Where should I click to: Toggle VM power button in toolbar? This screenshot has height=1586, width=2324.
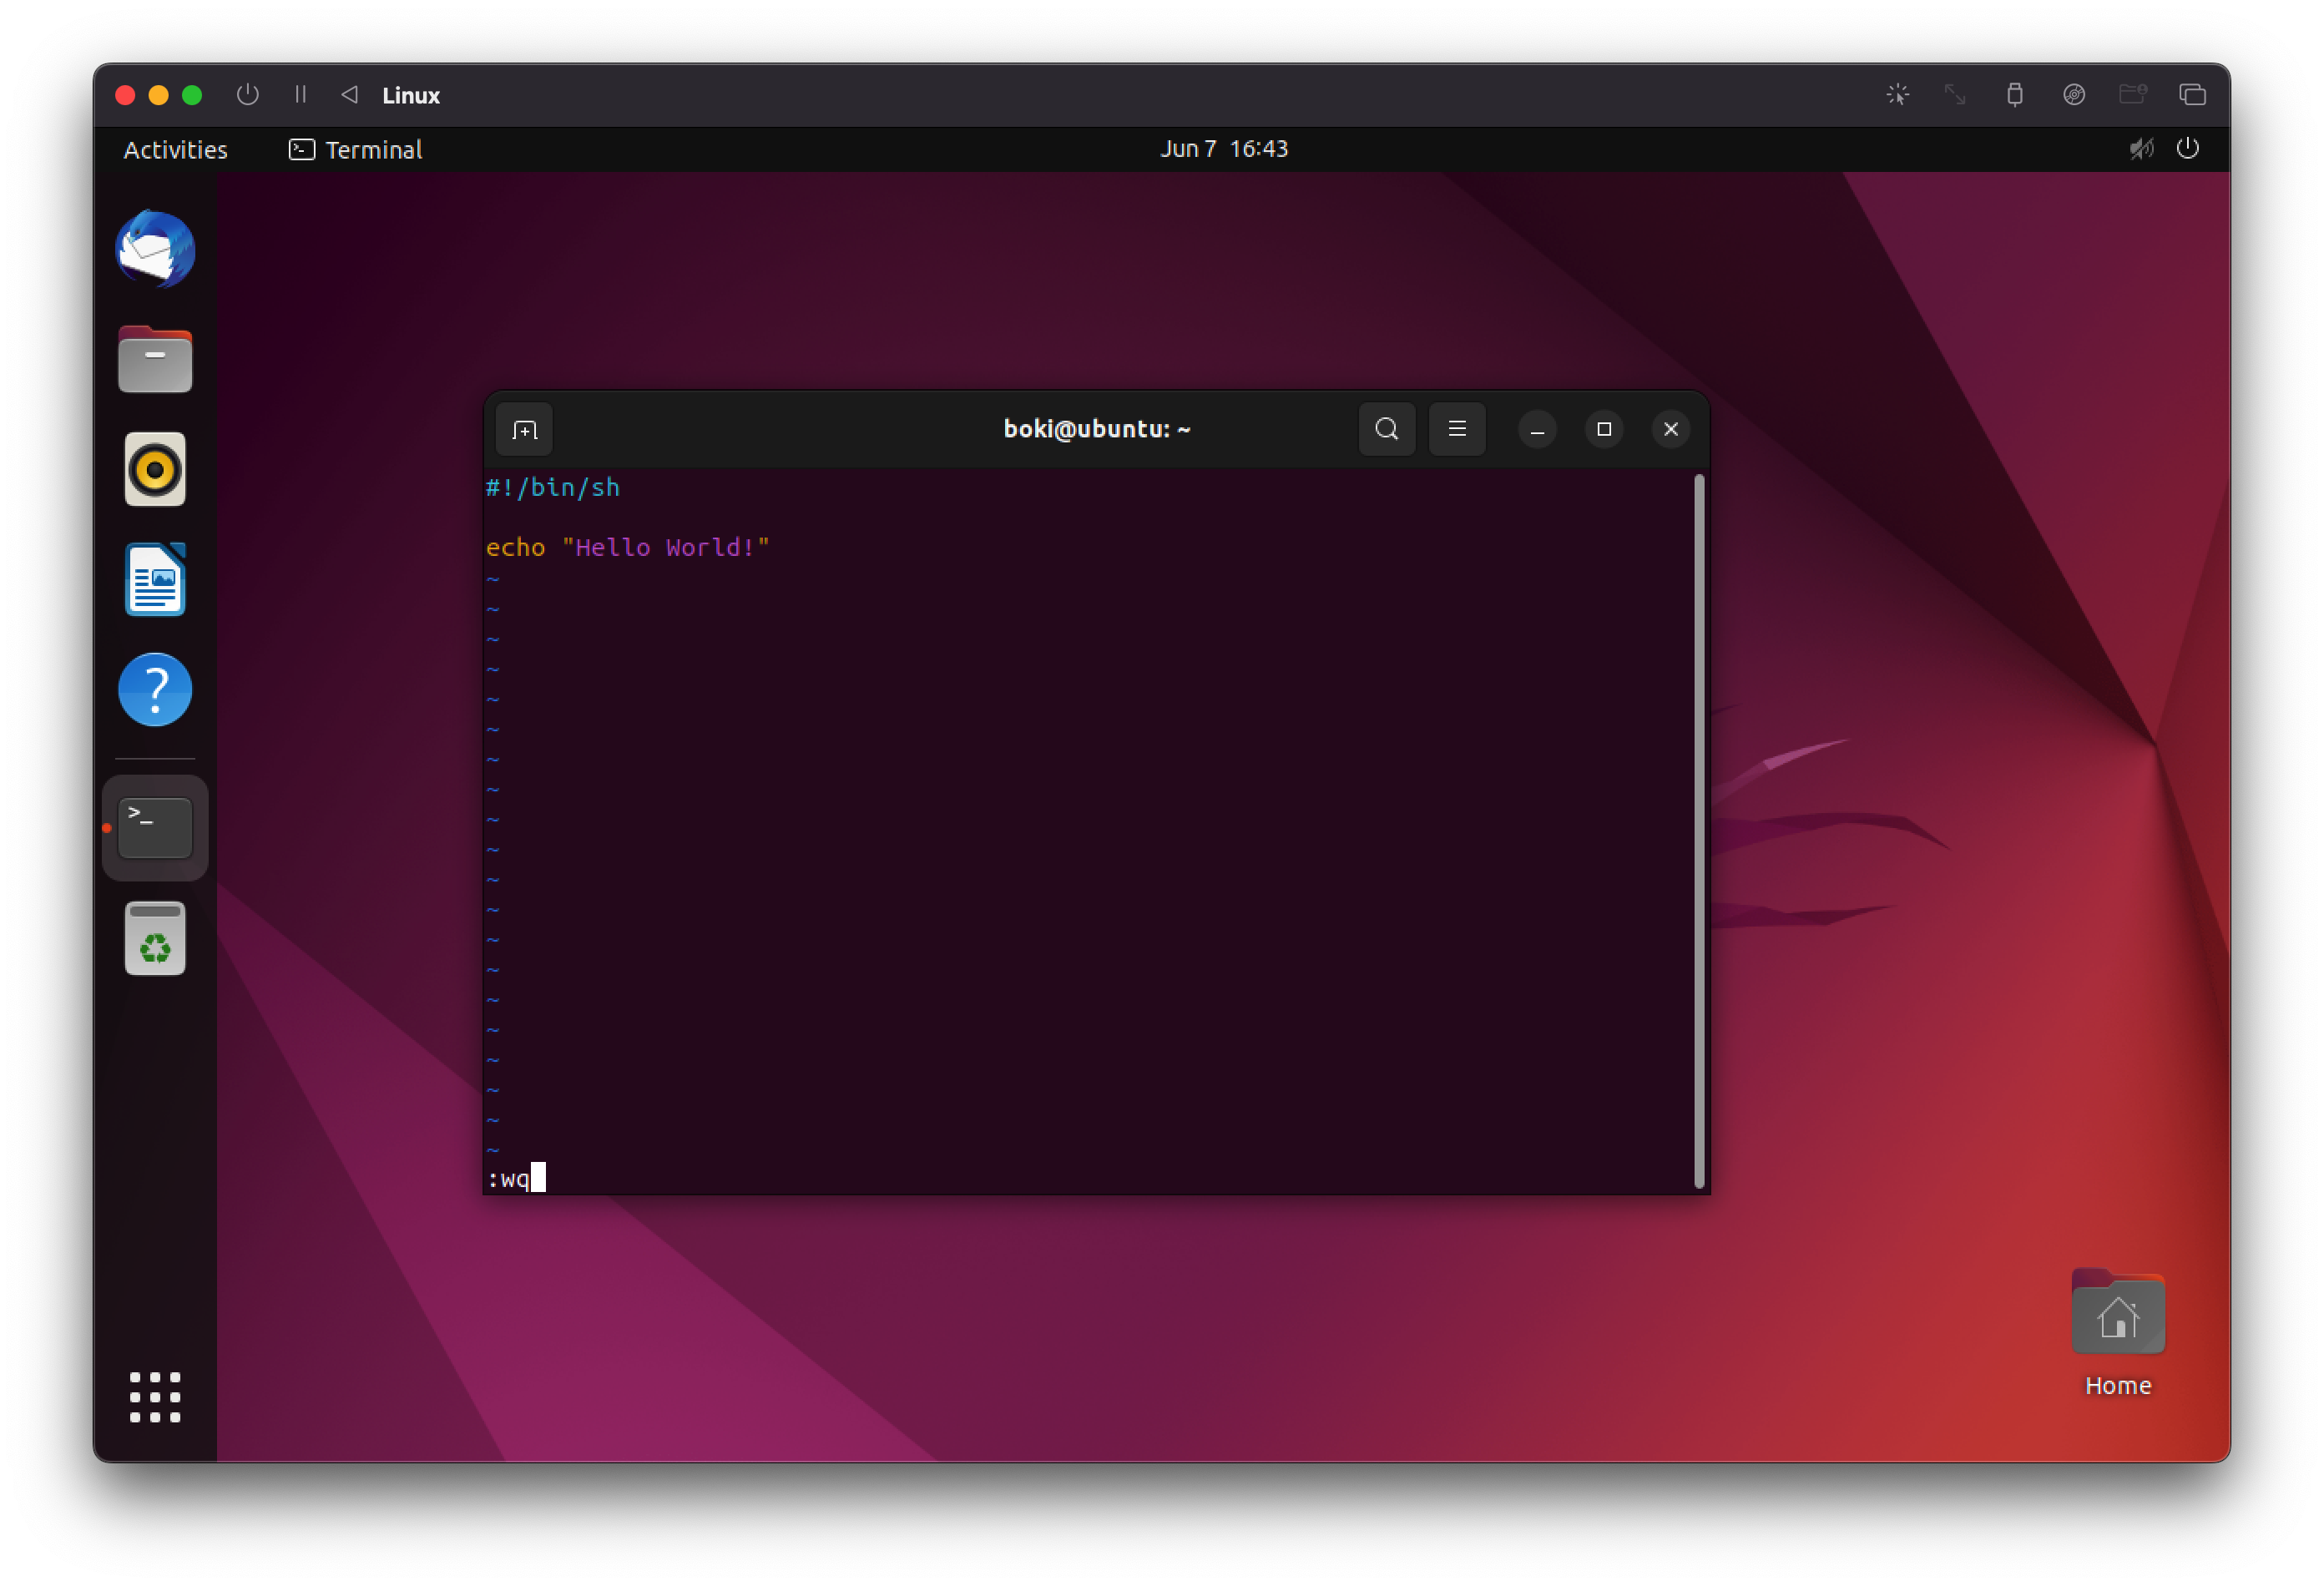[247, 94]
